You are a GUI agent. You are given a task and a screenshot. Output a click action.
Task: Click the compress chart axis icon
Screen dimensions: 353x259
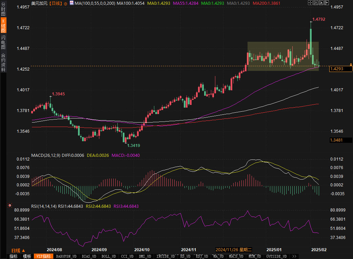(316, 3)
